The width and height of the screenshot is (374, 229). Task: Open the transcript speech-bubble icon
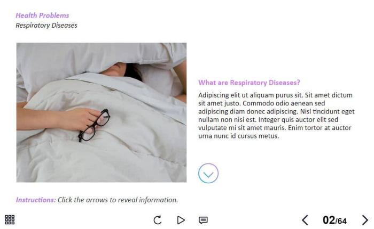pyautogui.click(x=203, y=220)
